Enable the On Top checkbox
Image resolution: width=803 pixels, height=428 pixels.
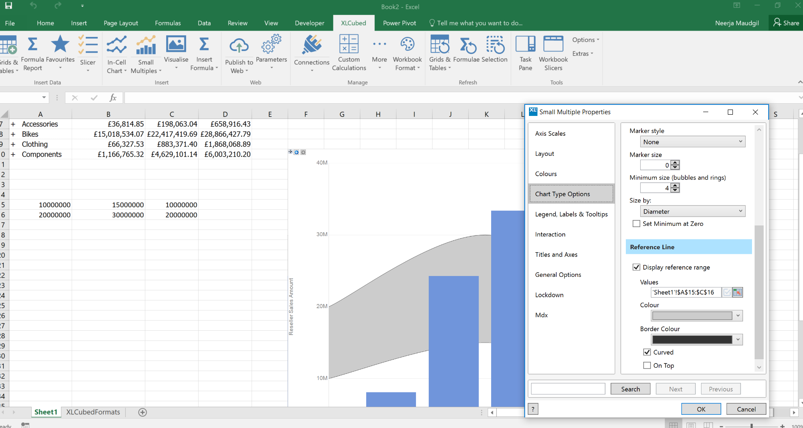[x=647, y=365]
